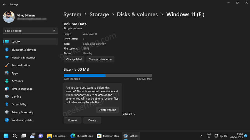Viewport: 250px width, 140px height.
Task: Click the storage usage bar
Action: pos(107,75)
